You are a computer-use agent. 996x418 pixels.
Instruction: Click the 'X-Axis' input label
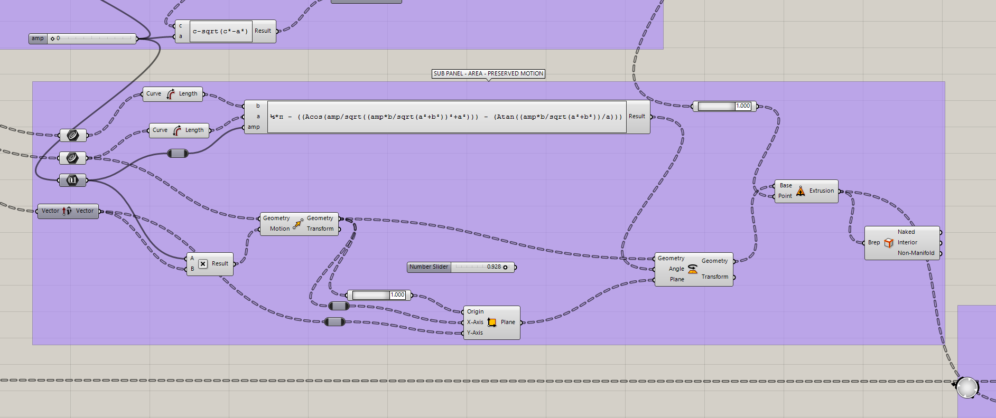(475, 322)
